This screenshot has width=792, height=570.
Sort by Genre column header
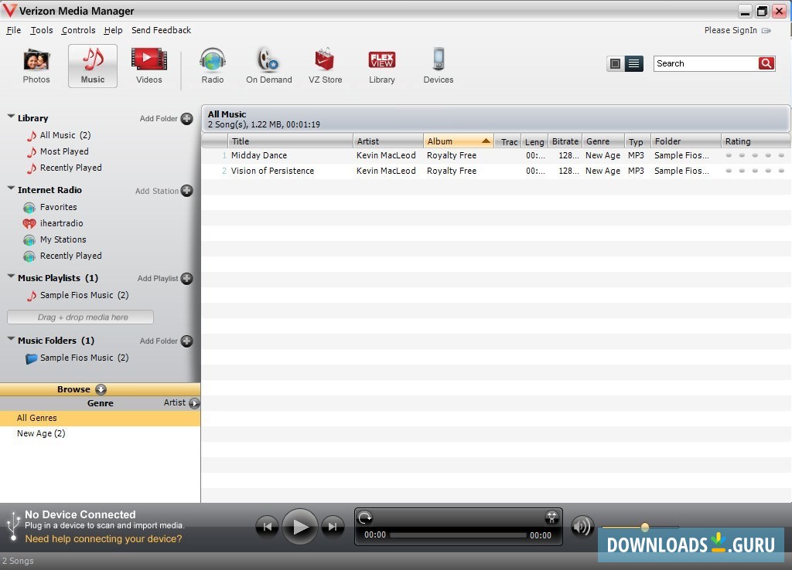pyautogui.click(x=603, y=141)
